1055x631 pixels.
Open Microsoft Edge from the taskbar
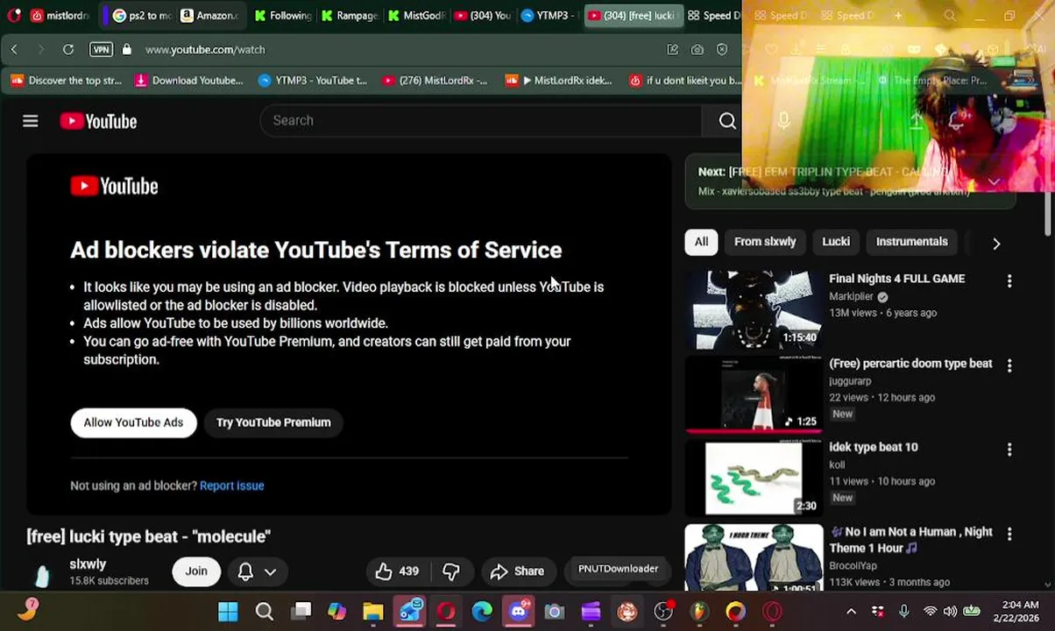pyautogui.click(x=482, y=612)
